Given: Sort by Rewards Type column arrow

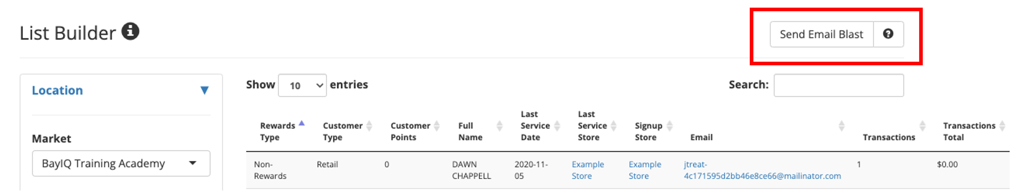Looking at the screenshot, I should (x=302, y=123).
